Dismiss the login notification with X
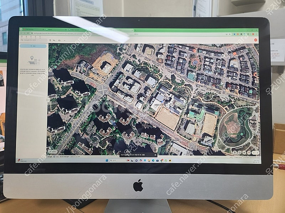Image resolution: width=285 pixels, height=213 pixels. coord(155,155)
